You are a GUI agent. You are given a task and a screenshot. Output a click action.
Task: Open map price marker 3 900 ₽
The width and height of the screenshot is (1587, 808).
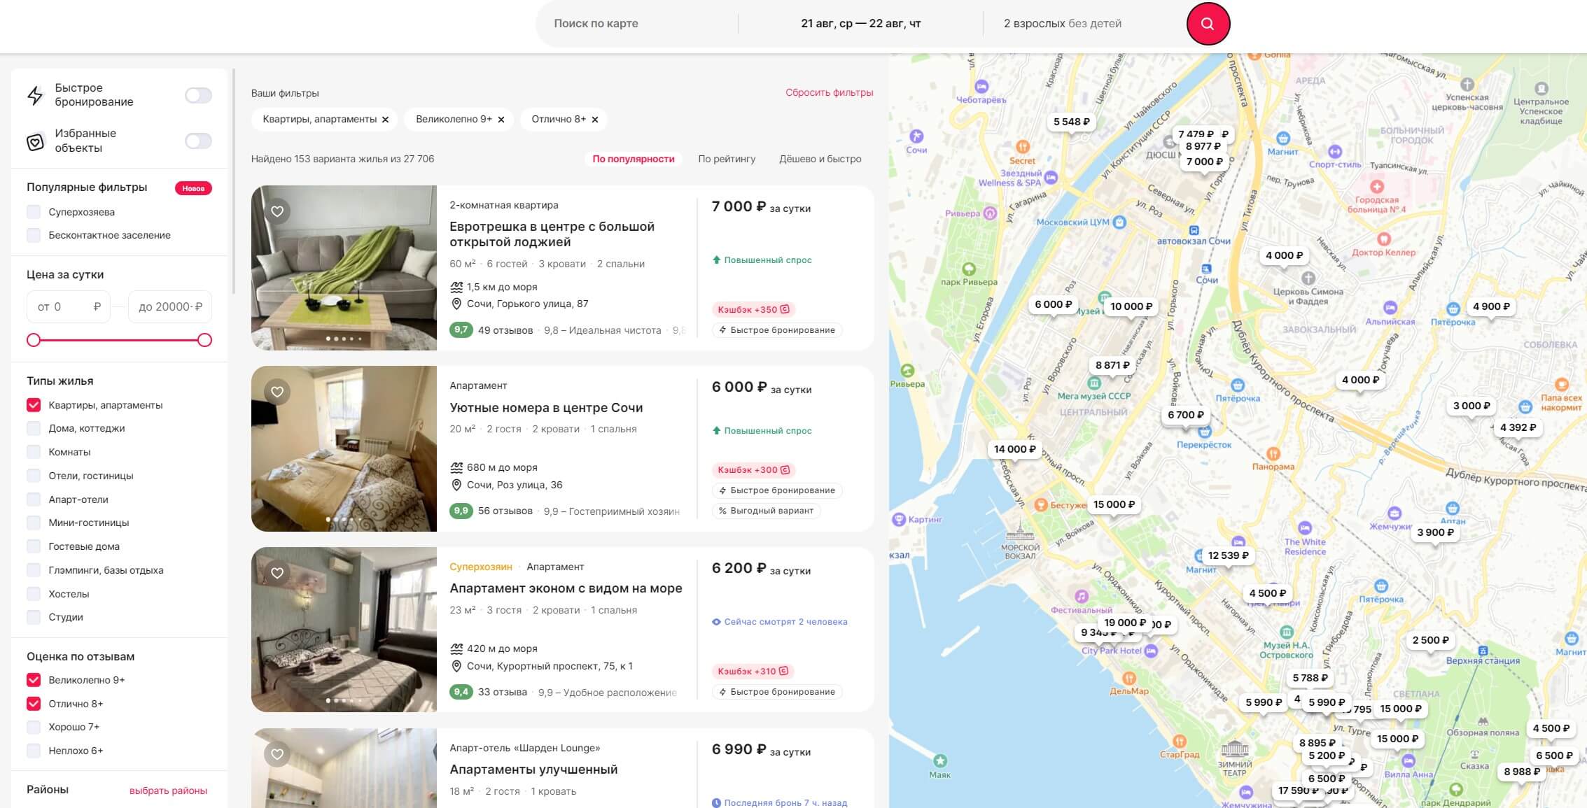tap(1435, 532)
